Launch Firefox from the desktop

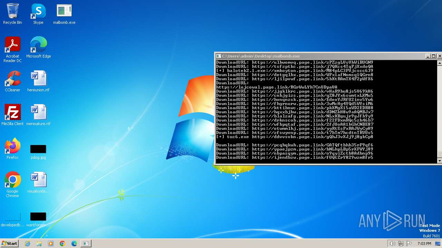tap(12, 149)
